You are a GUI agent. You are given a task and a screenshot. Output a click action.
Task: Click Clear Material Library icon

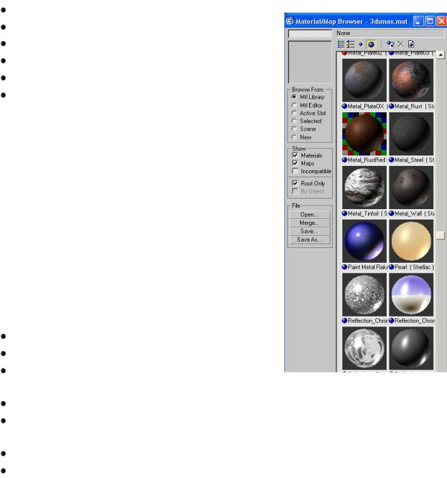click(x=411, y=45)
